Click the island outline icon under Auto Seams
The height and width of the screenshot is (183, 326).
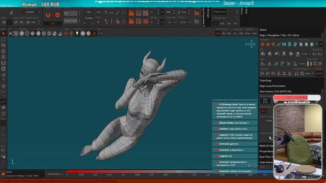[x=265, y=101]
